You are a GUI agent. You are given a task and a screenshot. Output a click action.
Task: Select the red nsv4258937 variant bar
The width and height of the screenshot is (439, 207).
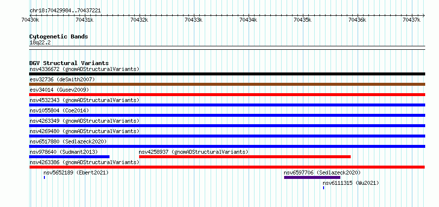point(245,157)
